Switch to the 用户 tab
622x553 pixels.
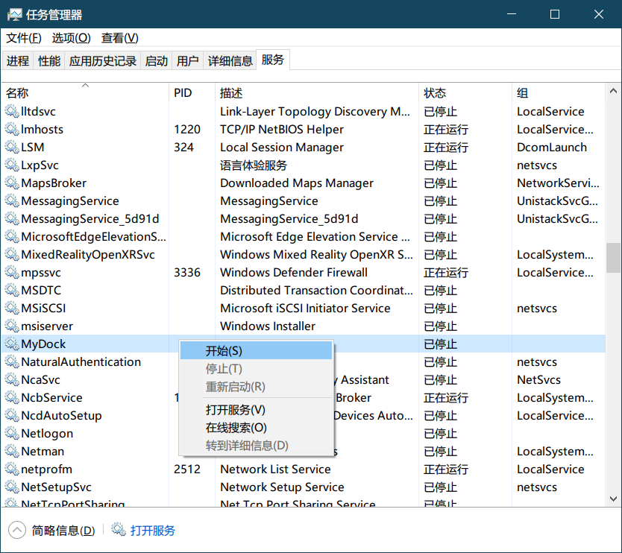pos(188,60)
